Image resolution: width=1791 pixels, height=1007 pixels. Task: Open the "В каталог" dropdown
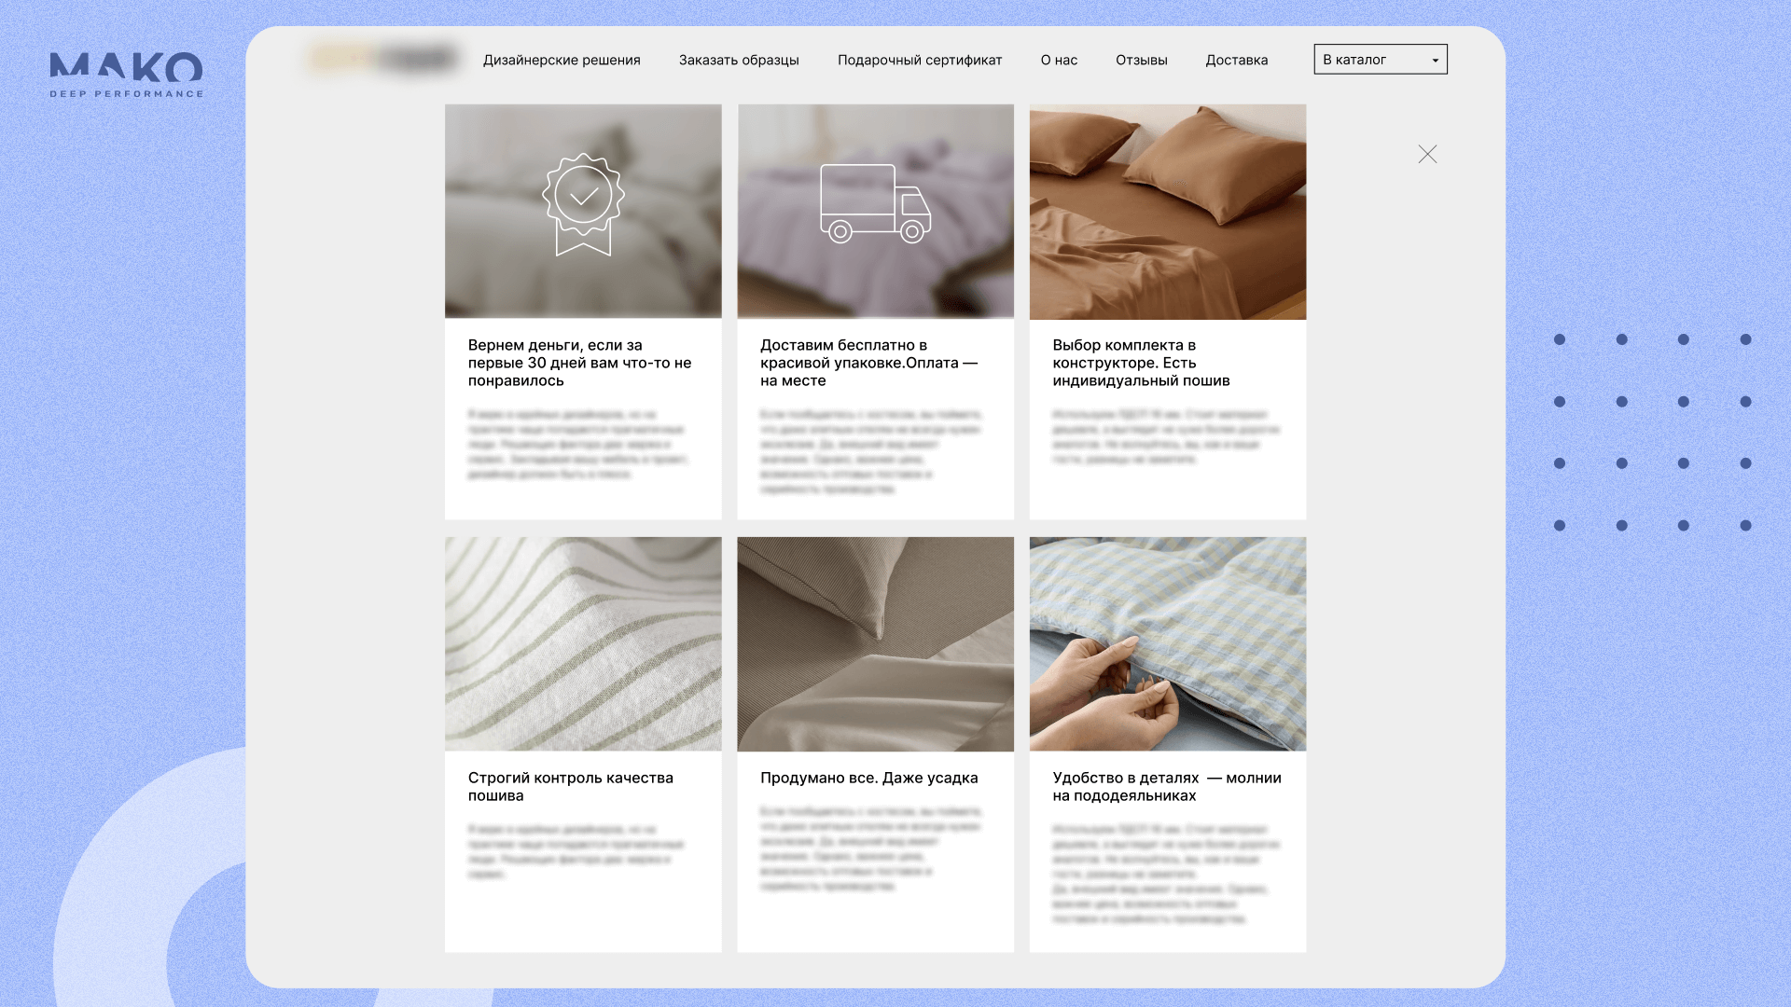pos(1379,60)
